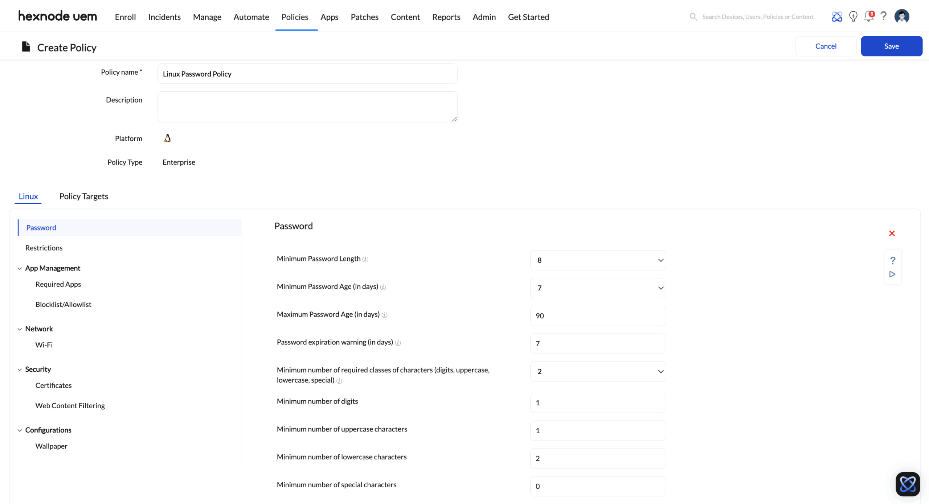929x504 pixels.
Task: Click info icon beside Maximum Password Age
Action: point(384,315)
